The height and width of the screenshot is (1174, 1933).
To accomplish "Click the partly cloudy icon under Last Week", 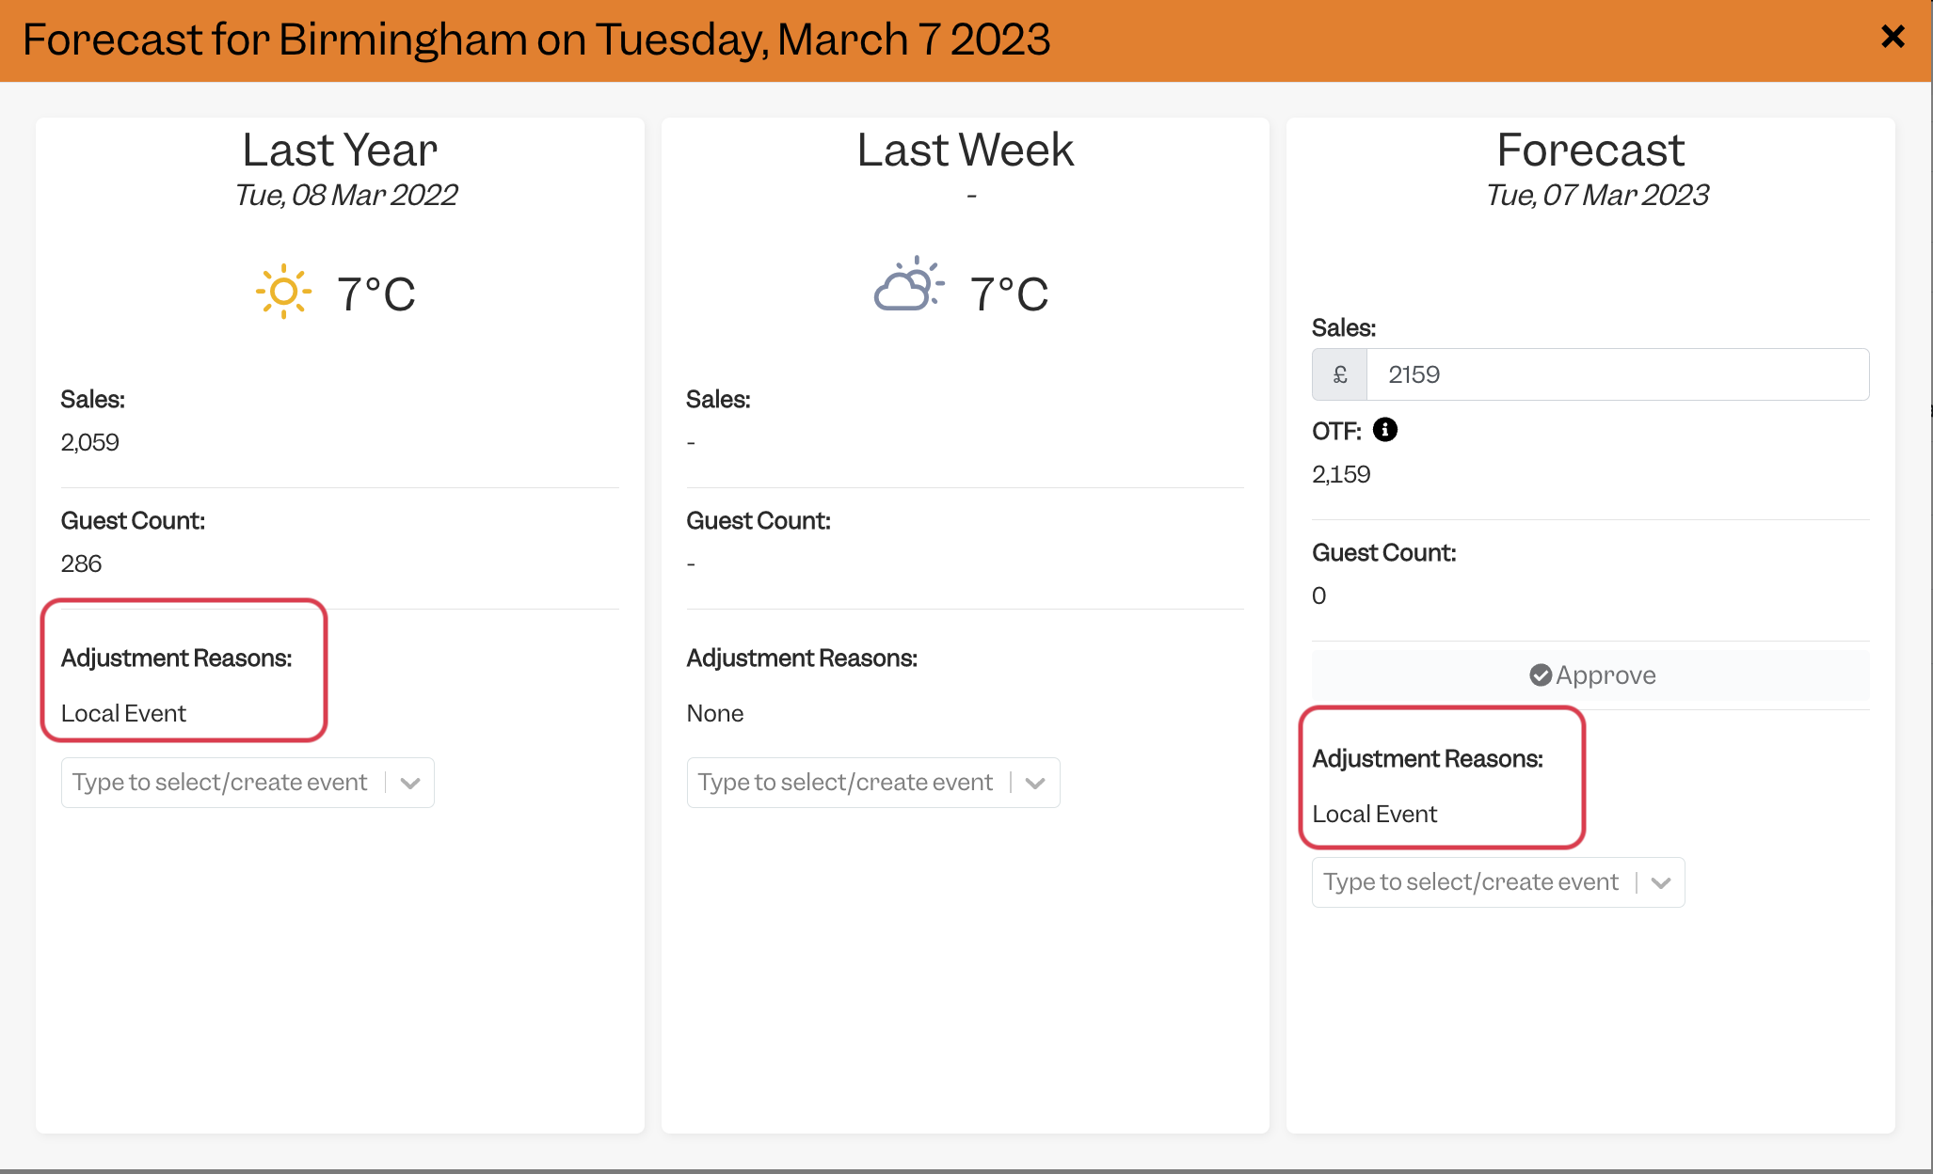I will click(908, 284).
